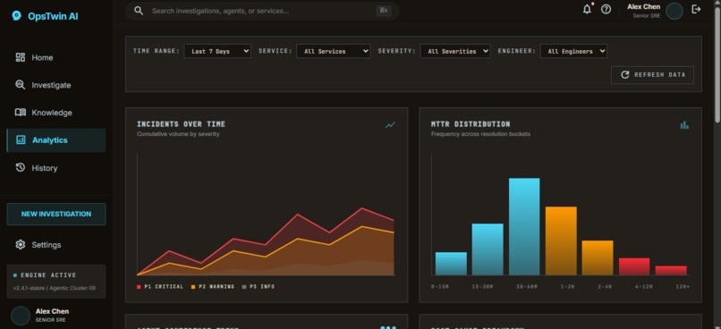Click the logout icon
The width and height of the screenshot is (721, 329).
[696, 9]
